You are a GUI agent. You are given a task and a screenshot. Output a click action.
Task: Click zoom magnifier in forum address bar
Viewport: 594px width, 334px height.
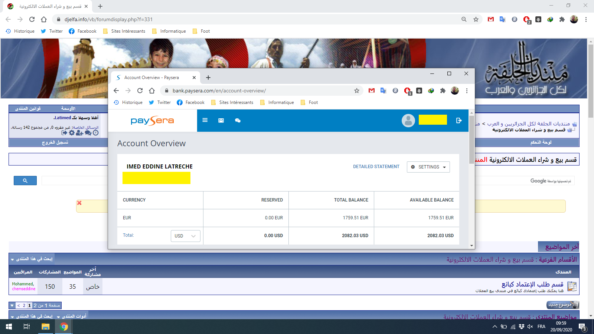[464, 19]
